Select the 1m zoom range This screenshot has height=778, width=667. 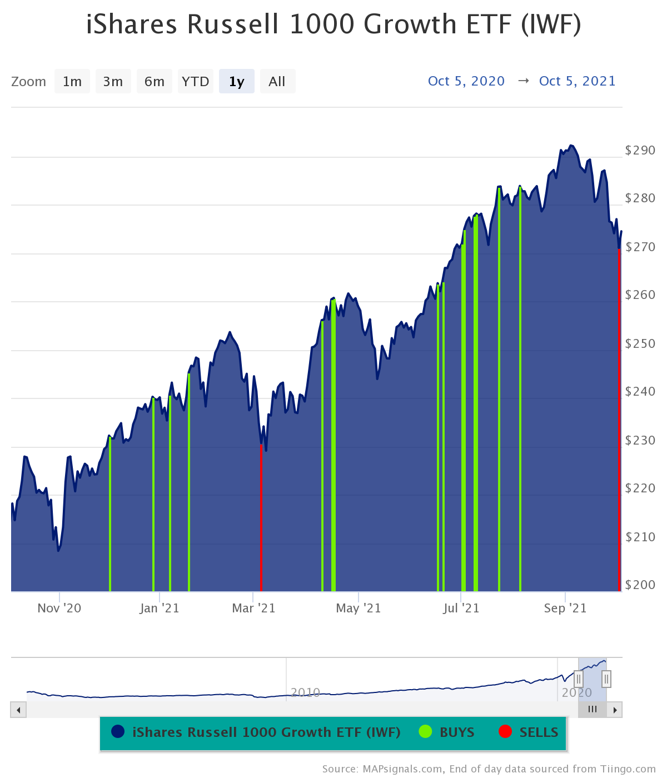pos(72,81)
